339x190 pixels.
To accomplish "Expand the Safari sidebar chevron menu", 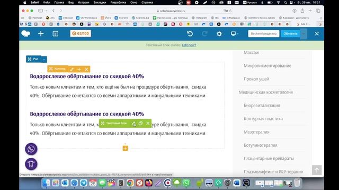I will [46, 11].
